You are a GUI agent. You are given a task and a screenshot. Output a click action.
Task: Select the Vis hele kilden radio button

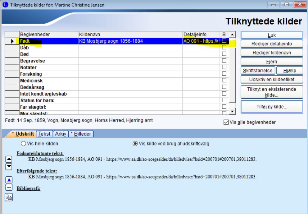[23, 143]
